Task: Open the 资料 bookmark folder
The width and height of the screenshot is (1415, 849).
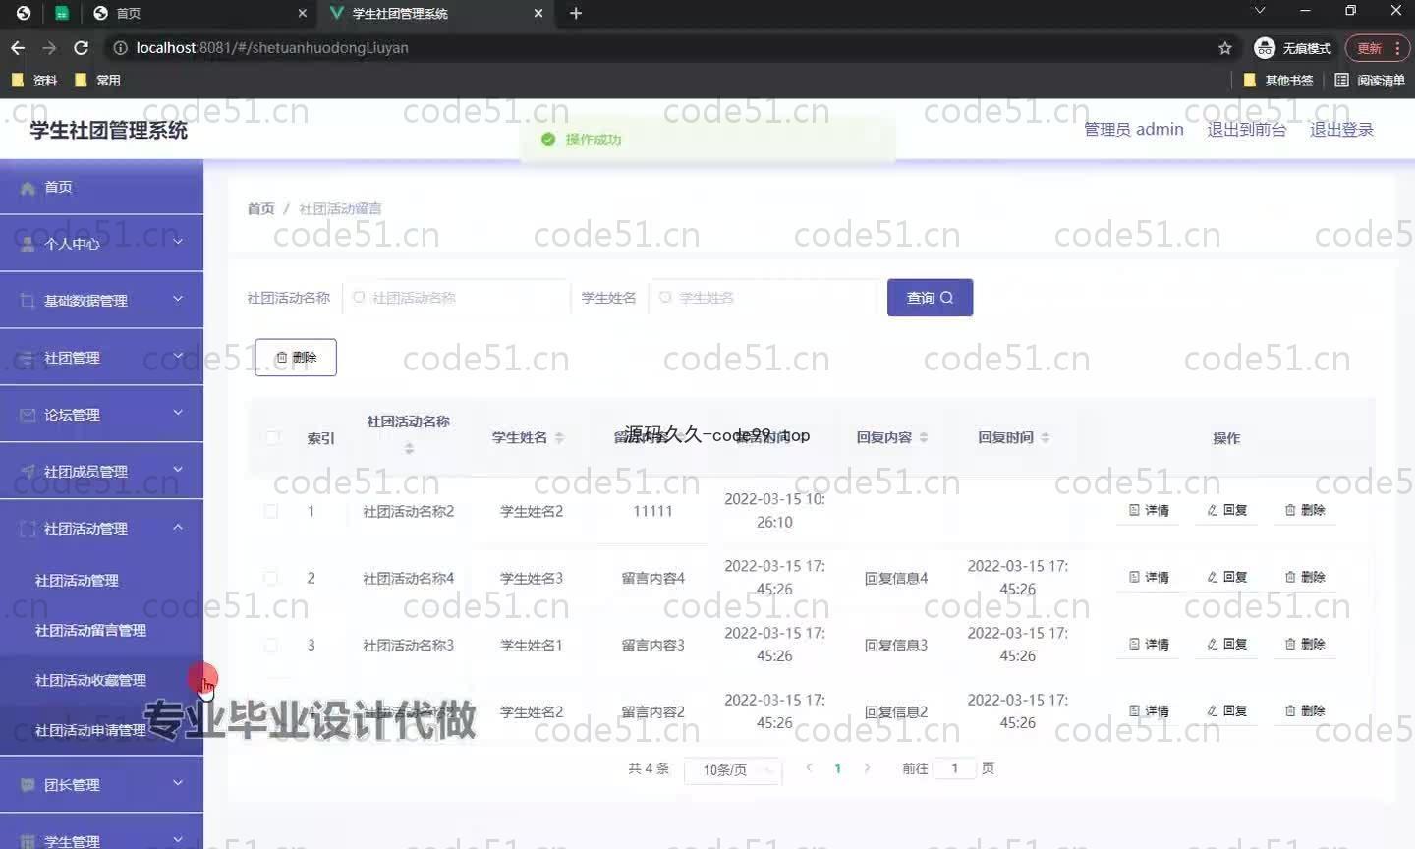Action: pos(35,81)
